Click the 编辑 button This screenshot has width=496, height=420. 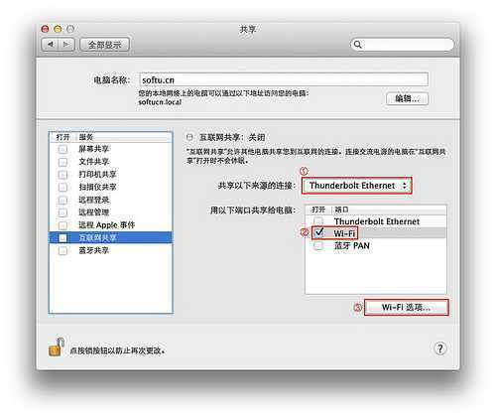[x=408, y=98]
